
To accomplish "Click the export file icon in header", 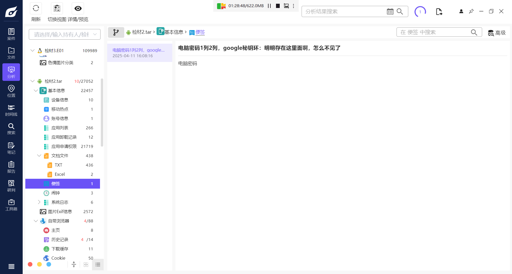I will 439,12.
